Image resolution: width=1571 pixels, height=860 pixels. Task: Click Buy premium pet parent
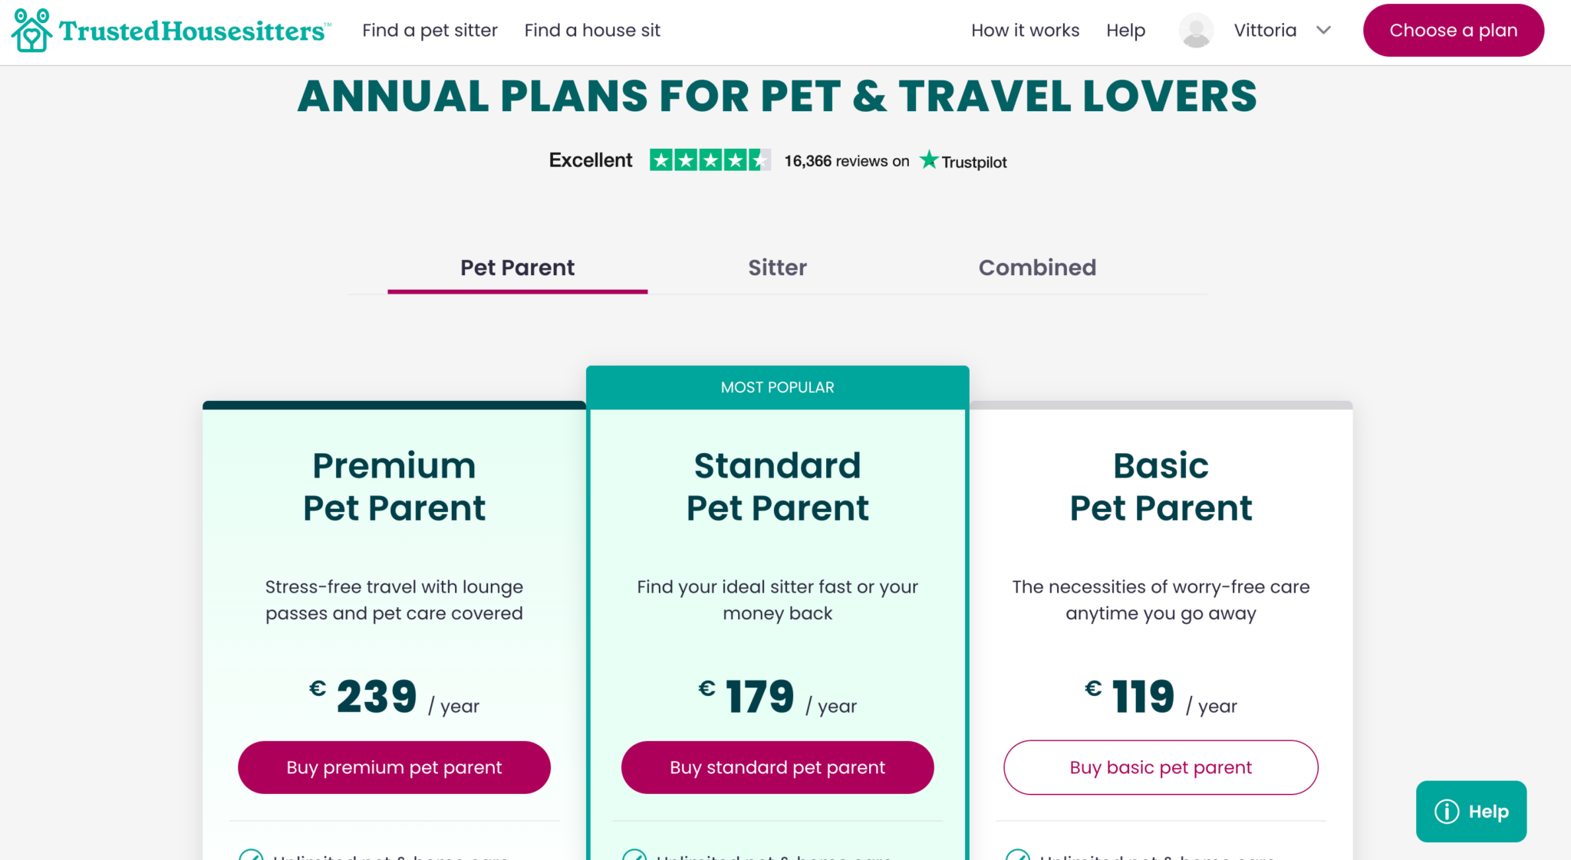coord(394,767)
